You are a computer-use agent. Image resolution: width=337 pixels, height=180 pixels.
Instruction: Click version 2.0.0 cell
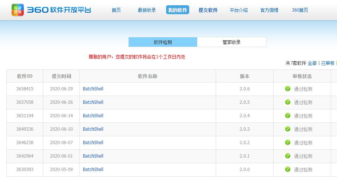(244, 170)
